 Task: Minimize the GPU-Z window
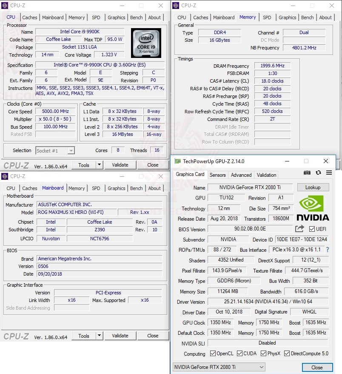[287, 161]
